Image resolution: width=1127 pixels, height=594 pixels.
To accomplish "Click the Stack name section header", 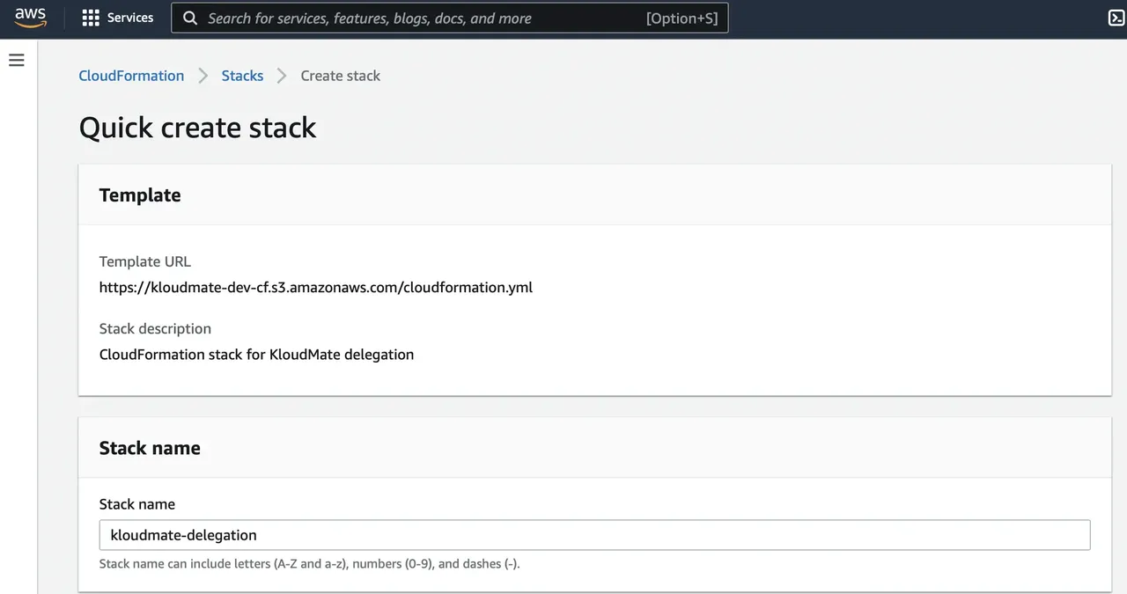I will click(150, 447).
